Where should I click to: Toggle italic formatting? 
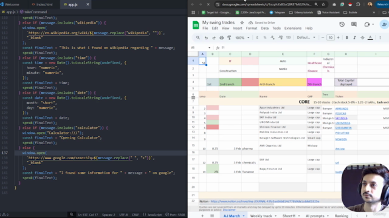coord(354,38)
